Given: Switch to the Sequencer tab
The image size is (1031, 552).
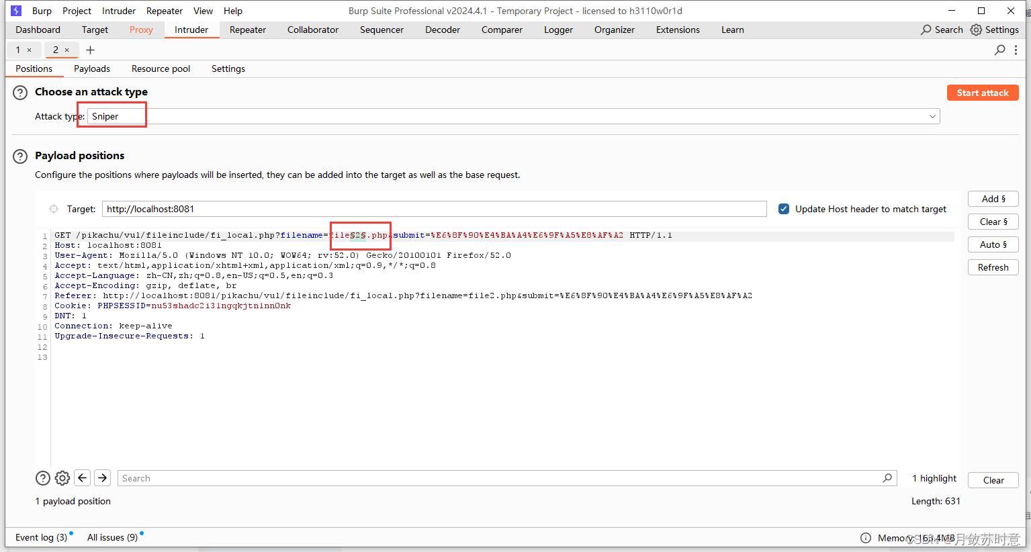Looking at the screenshot, I should click(x=382, y=30).
